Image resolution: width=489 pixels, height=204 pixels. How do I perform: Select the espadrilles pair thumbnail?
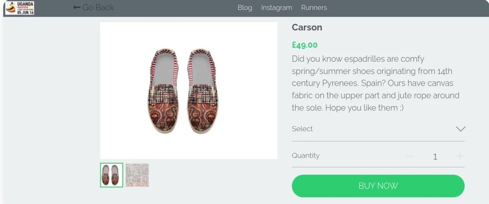click(x=112, y=175)
